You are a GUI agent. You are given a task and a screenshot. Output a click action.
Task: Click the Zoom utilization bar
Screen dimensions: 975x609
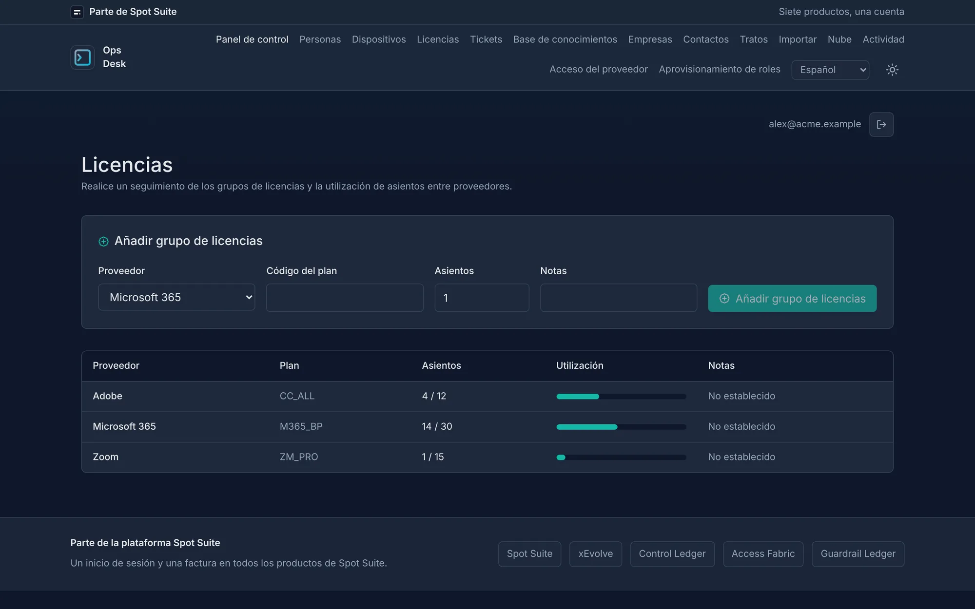click(x=621, y=457)
